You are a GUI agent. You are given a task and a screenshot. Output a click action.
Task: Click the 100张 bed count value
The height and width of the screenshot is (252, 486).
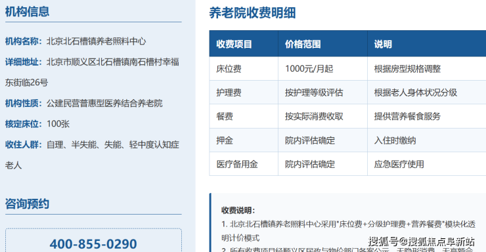(58, 124)
